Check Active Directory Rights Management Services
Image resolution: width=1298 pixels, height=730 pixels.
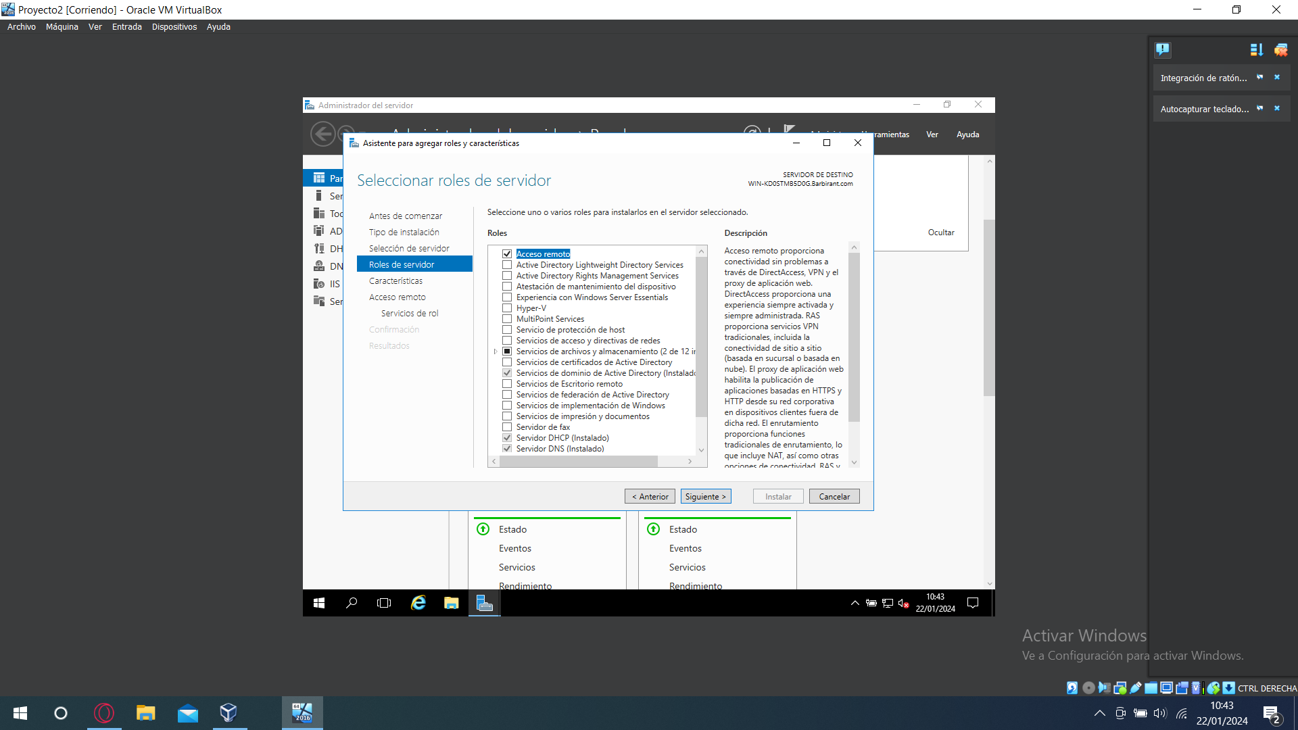pos(507,276)
